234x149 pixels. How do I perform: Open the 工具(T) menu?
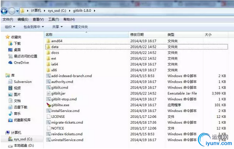(x=54, y=19)
